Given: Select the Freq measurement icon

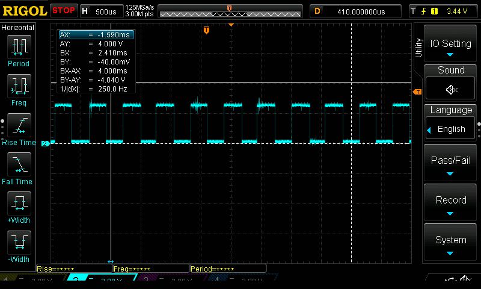Looking at the screenshot, I should pos(19,85).
